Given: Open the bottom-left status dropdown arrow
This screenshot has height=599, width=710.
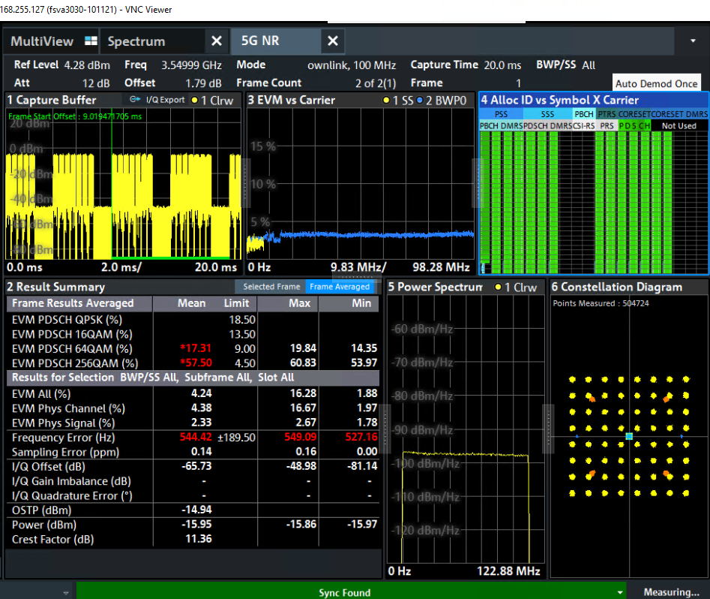Looking at the screenshot, I should point(66,593).
